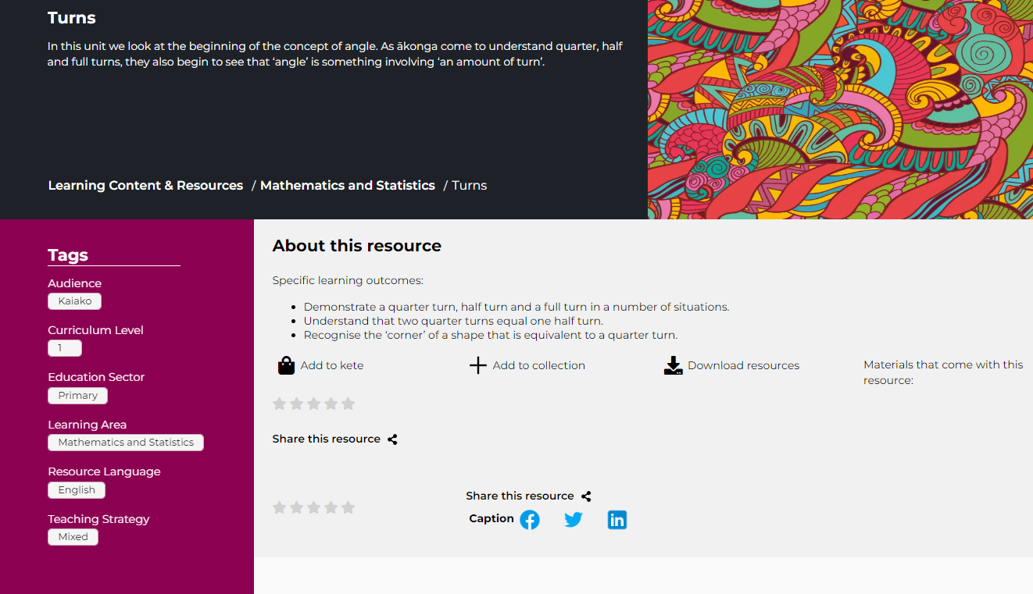Share resource on Facebook
This screenshot has height=594, width=1033.
(x=530, y=520)
